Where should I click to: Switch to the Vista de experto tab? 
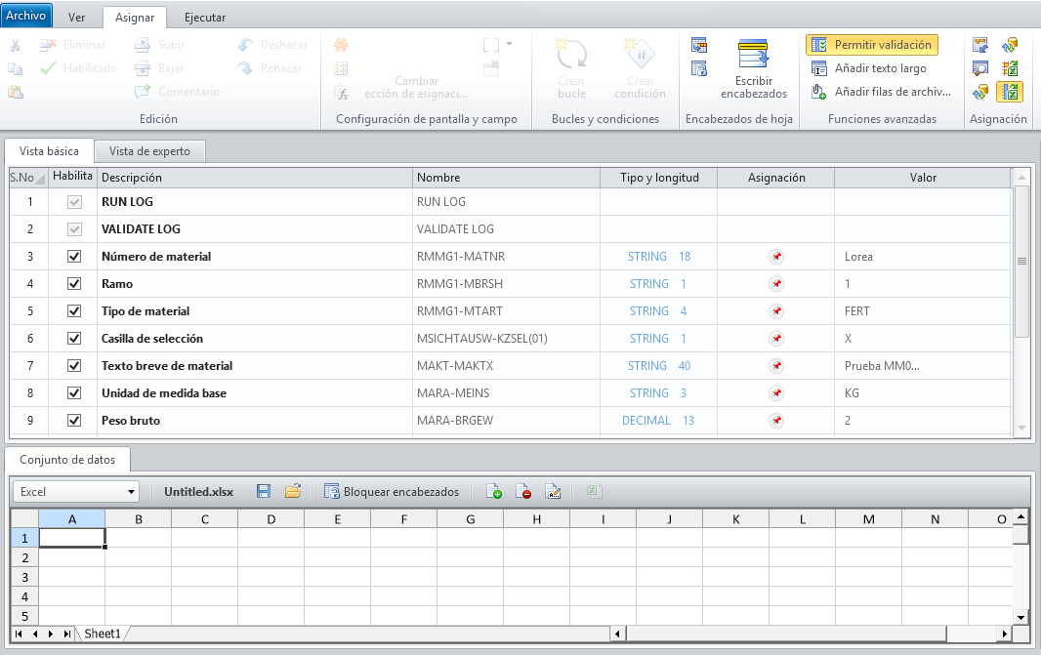point(149,151)
